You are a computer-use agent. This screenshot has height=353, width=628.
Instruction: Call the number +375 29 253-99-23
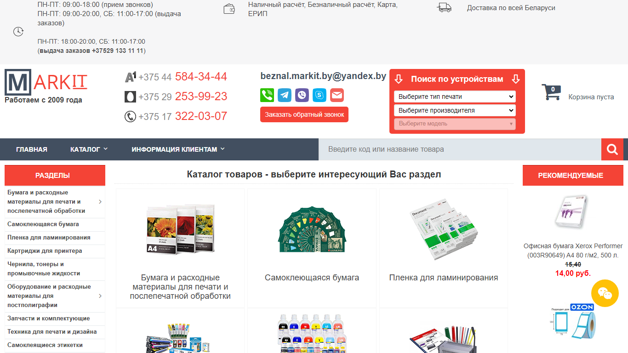pyautogui.click(x=183, y=97)
